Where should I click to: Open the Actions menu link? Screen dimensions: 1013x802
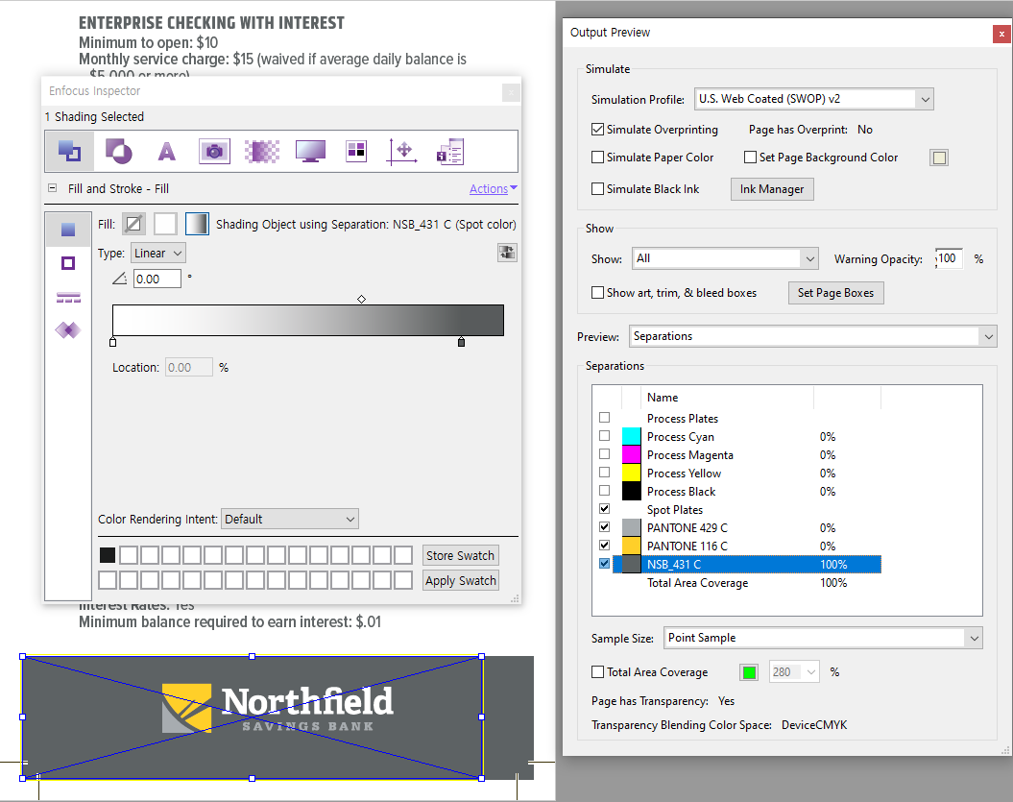(493, 188)
